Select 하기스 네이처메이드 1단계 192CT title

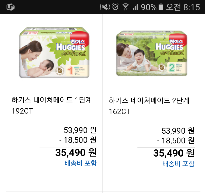[52, 106]
